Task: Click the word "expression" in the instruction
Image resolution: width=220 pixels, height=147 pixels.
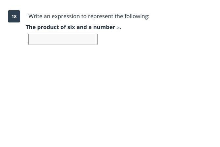Action: 66,16
